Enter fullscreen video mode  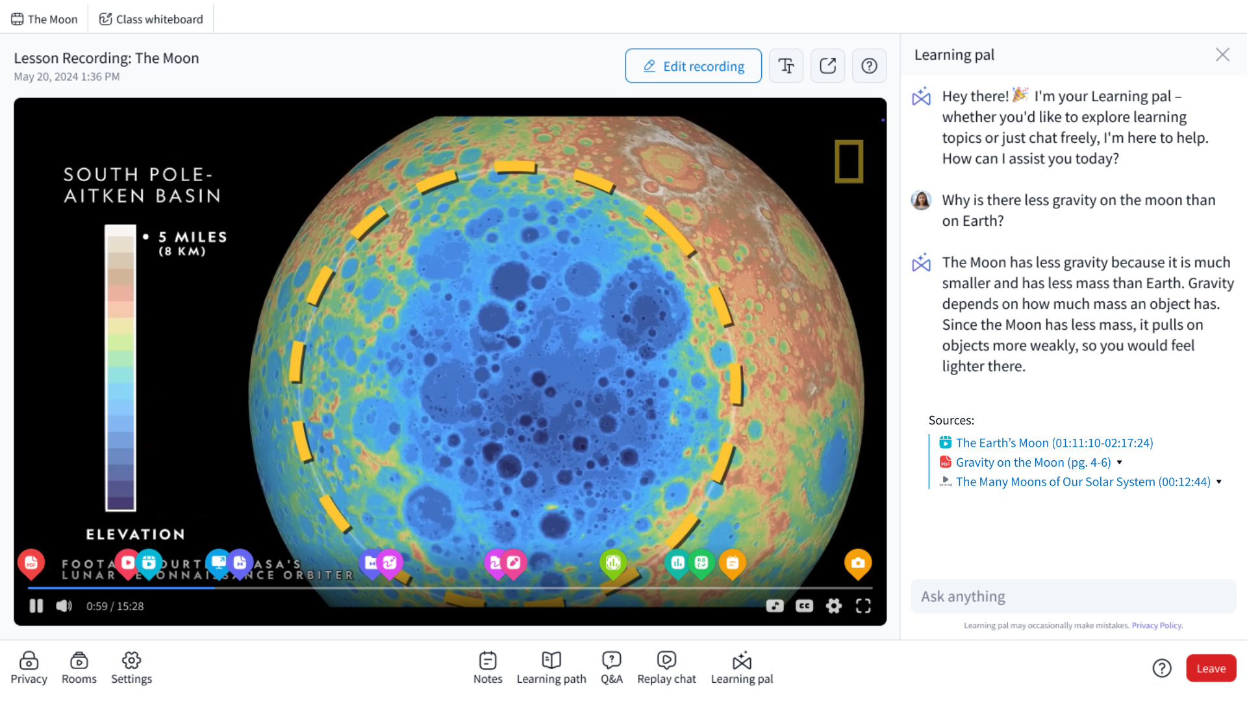pyautogui.click(x=863, y=606)
